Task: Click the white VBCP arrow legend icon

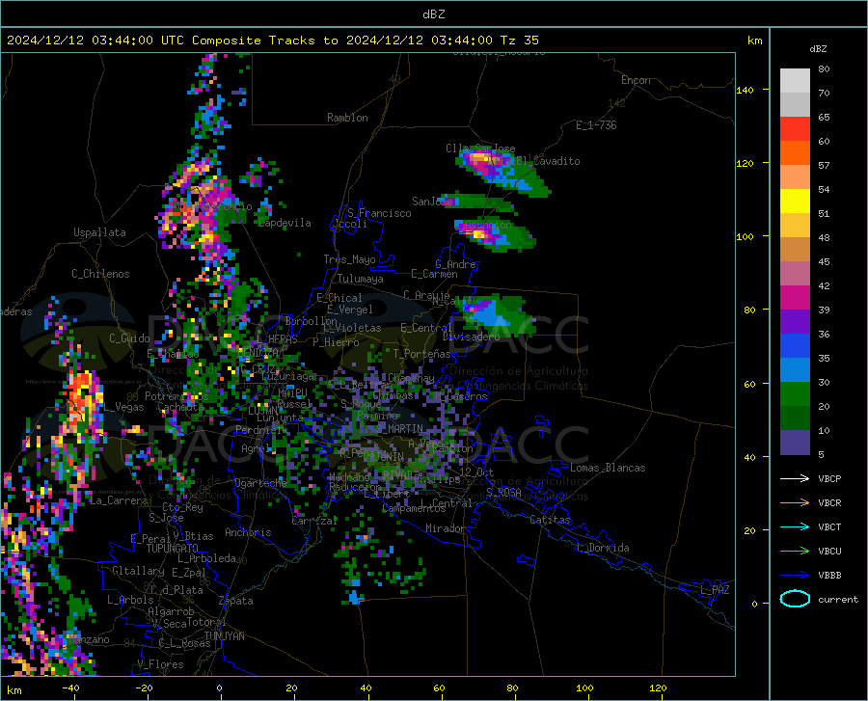Action: pos(795,478)
